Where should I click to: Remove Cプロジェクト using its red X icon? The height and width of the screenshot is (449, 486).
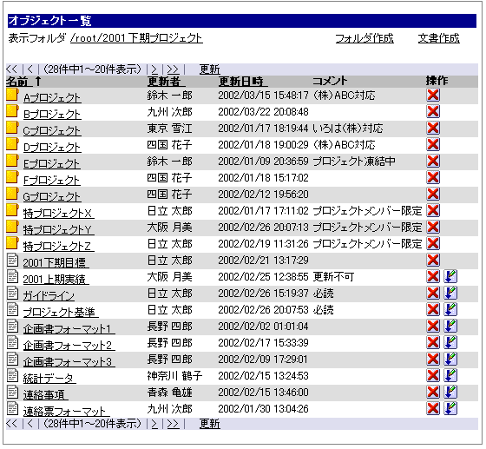click(433, 128)
